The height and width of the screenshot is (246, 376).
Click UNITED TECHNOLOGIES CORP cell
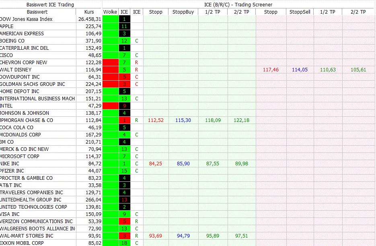pyautogui.click(x=33, y=207)
